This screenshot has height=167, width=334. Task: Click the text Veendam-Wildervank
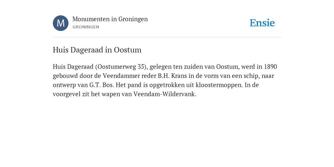coord(165,94)
